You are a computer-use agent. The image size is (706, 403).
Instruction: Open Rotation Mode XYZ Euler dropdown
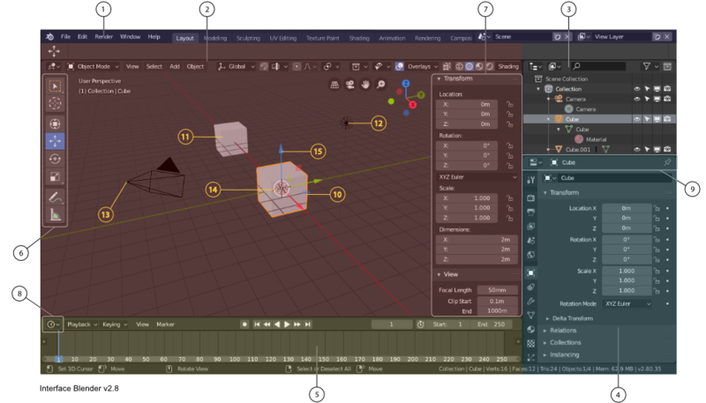627,304
